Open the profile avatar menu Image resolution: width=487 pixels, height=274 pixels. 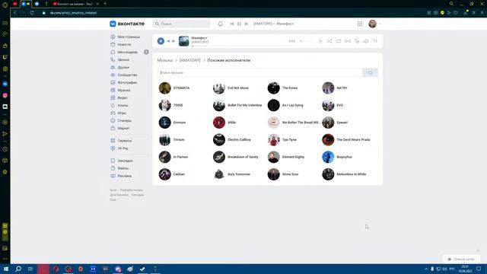pos(372,24)
